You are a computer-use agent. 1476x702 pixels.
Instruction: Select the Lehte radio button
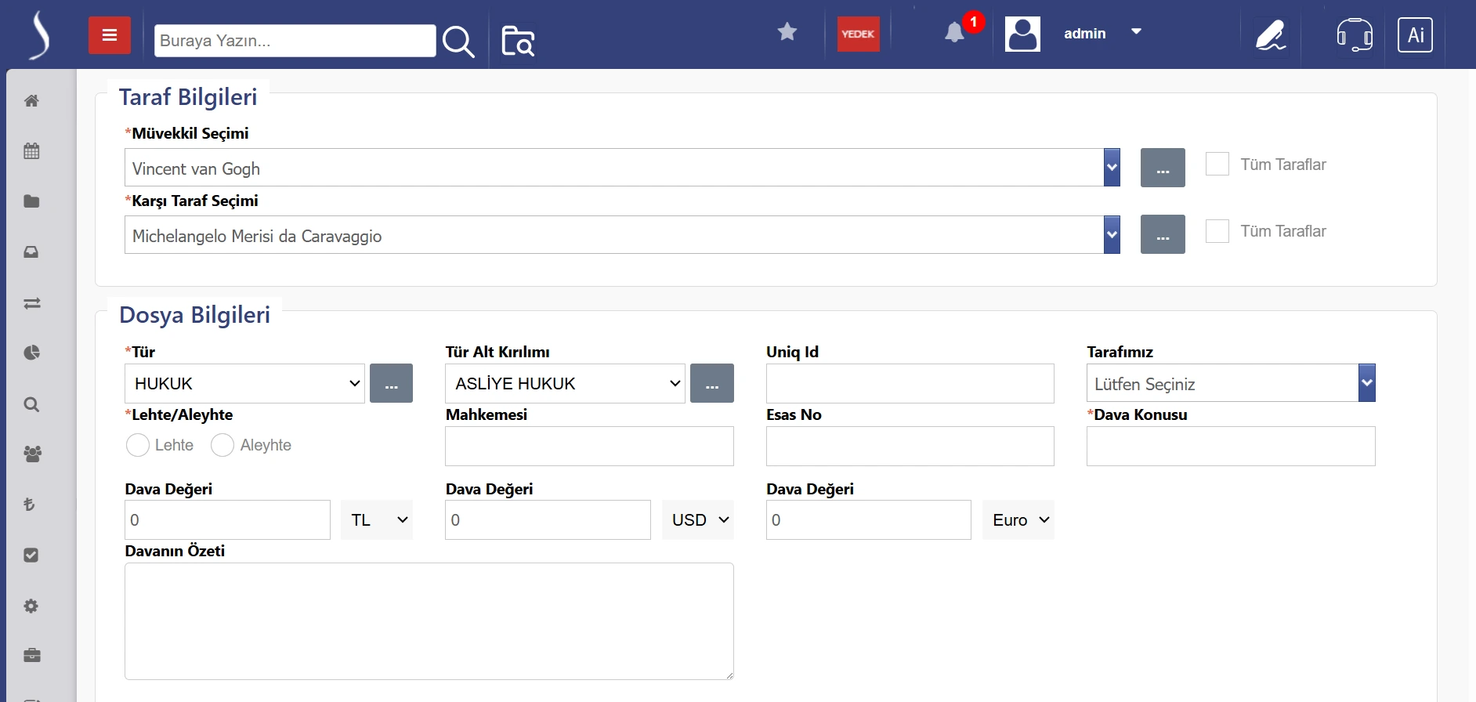(138, 445)
